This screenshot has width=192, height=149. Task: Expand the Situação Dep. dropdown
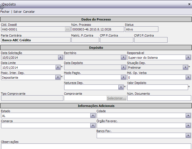click(185, 67)
